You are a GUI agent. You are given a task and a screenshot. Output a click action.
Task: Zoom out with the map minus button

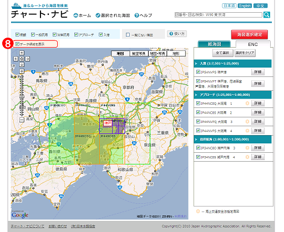pyautogui.click(x=22, y=120)
